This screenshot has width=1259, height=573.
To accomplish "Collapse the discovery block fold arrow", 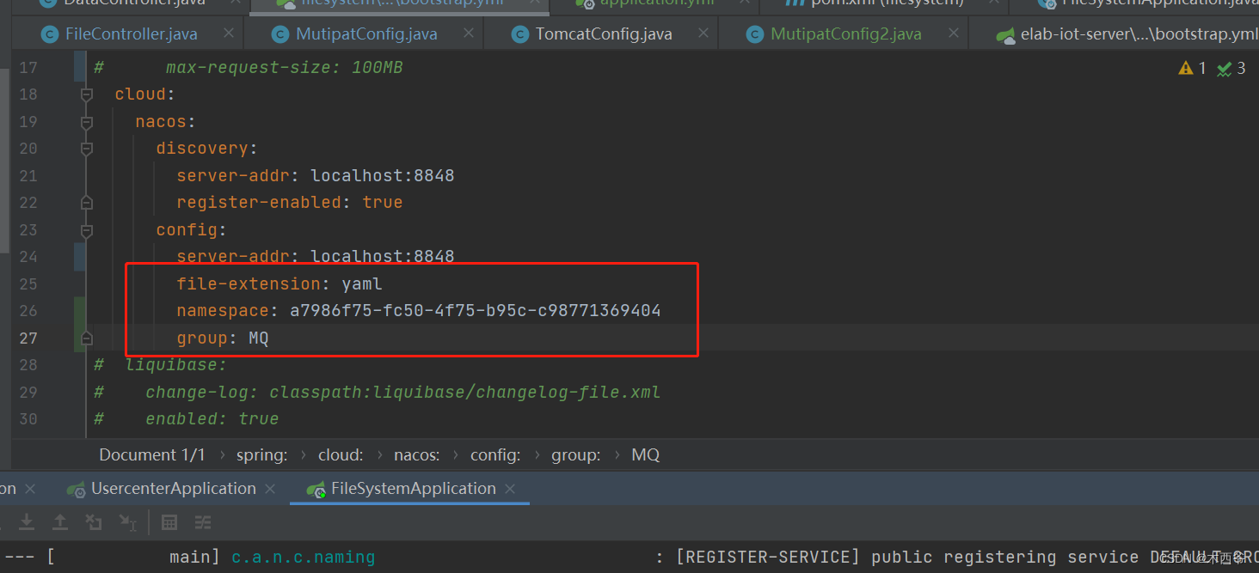I will click(x=85, y=148).
